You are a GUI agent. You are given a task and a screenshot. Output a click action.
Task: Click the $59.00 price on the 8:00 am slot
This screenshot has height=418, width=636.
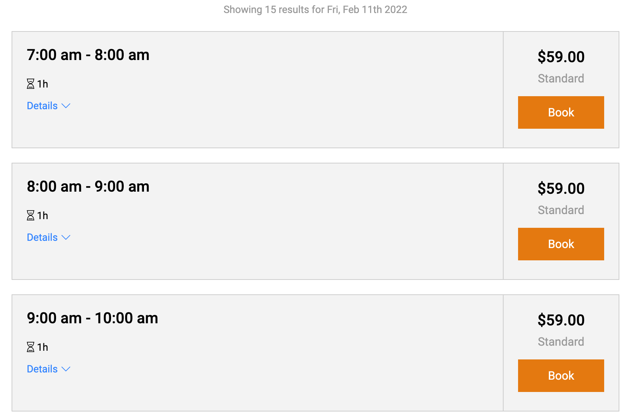pos(561,189)
